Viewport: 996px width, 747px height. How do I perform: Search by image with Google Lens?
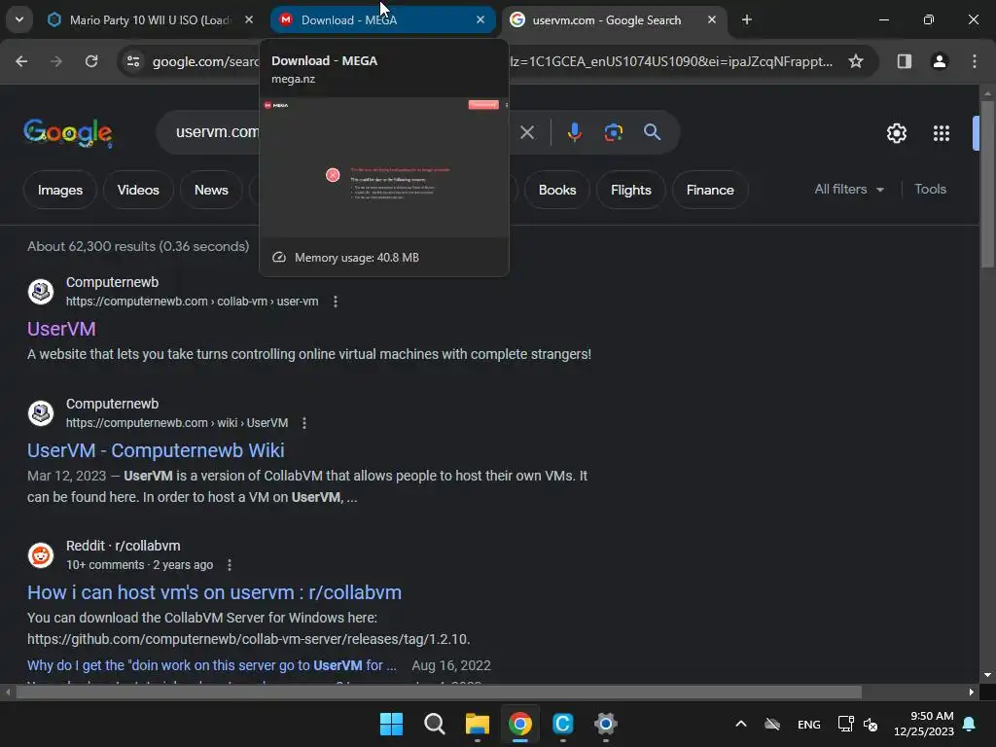click(613, 132)
